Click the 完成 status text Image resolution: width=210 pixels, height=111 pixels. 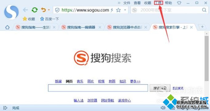(16, 108)
